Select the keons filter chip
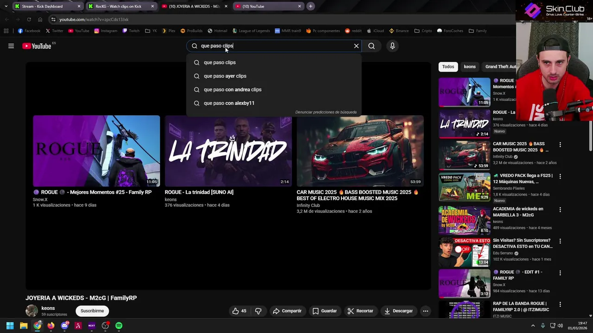Viewport: 593px width, 333px height. pos(470,67)
